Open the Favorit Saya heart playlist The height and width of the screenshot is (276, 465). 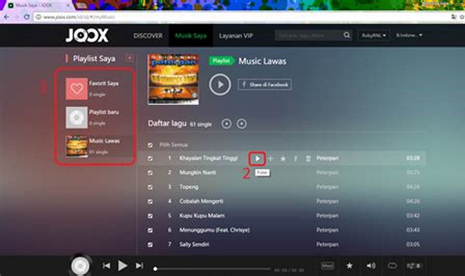click(x=77, y=89)
